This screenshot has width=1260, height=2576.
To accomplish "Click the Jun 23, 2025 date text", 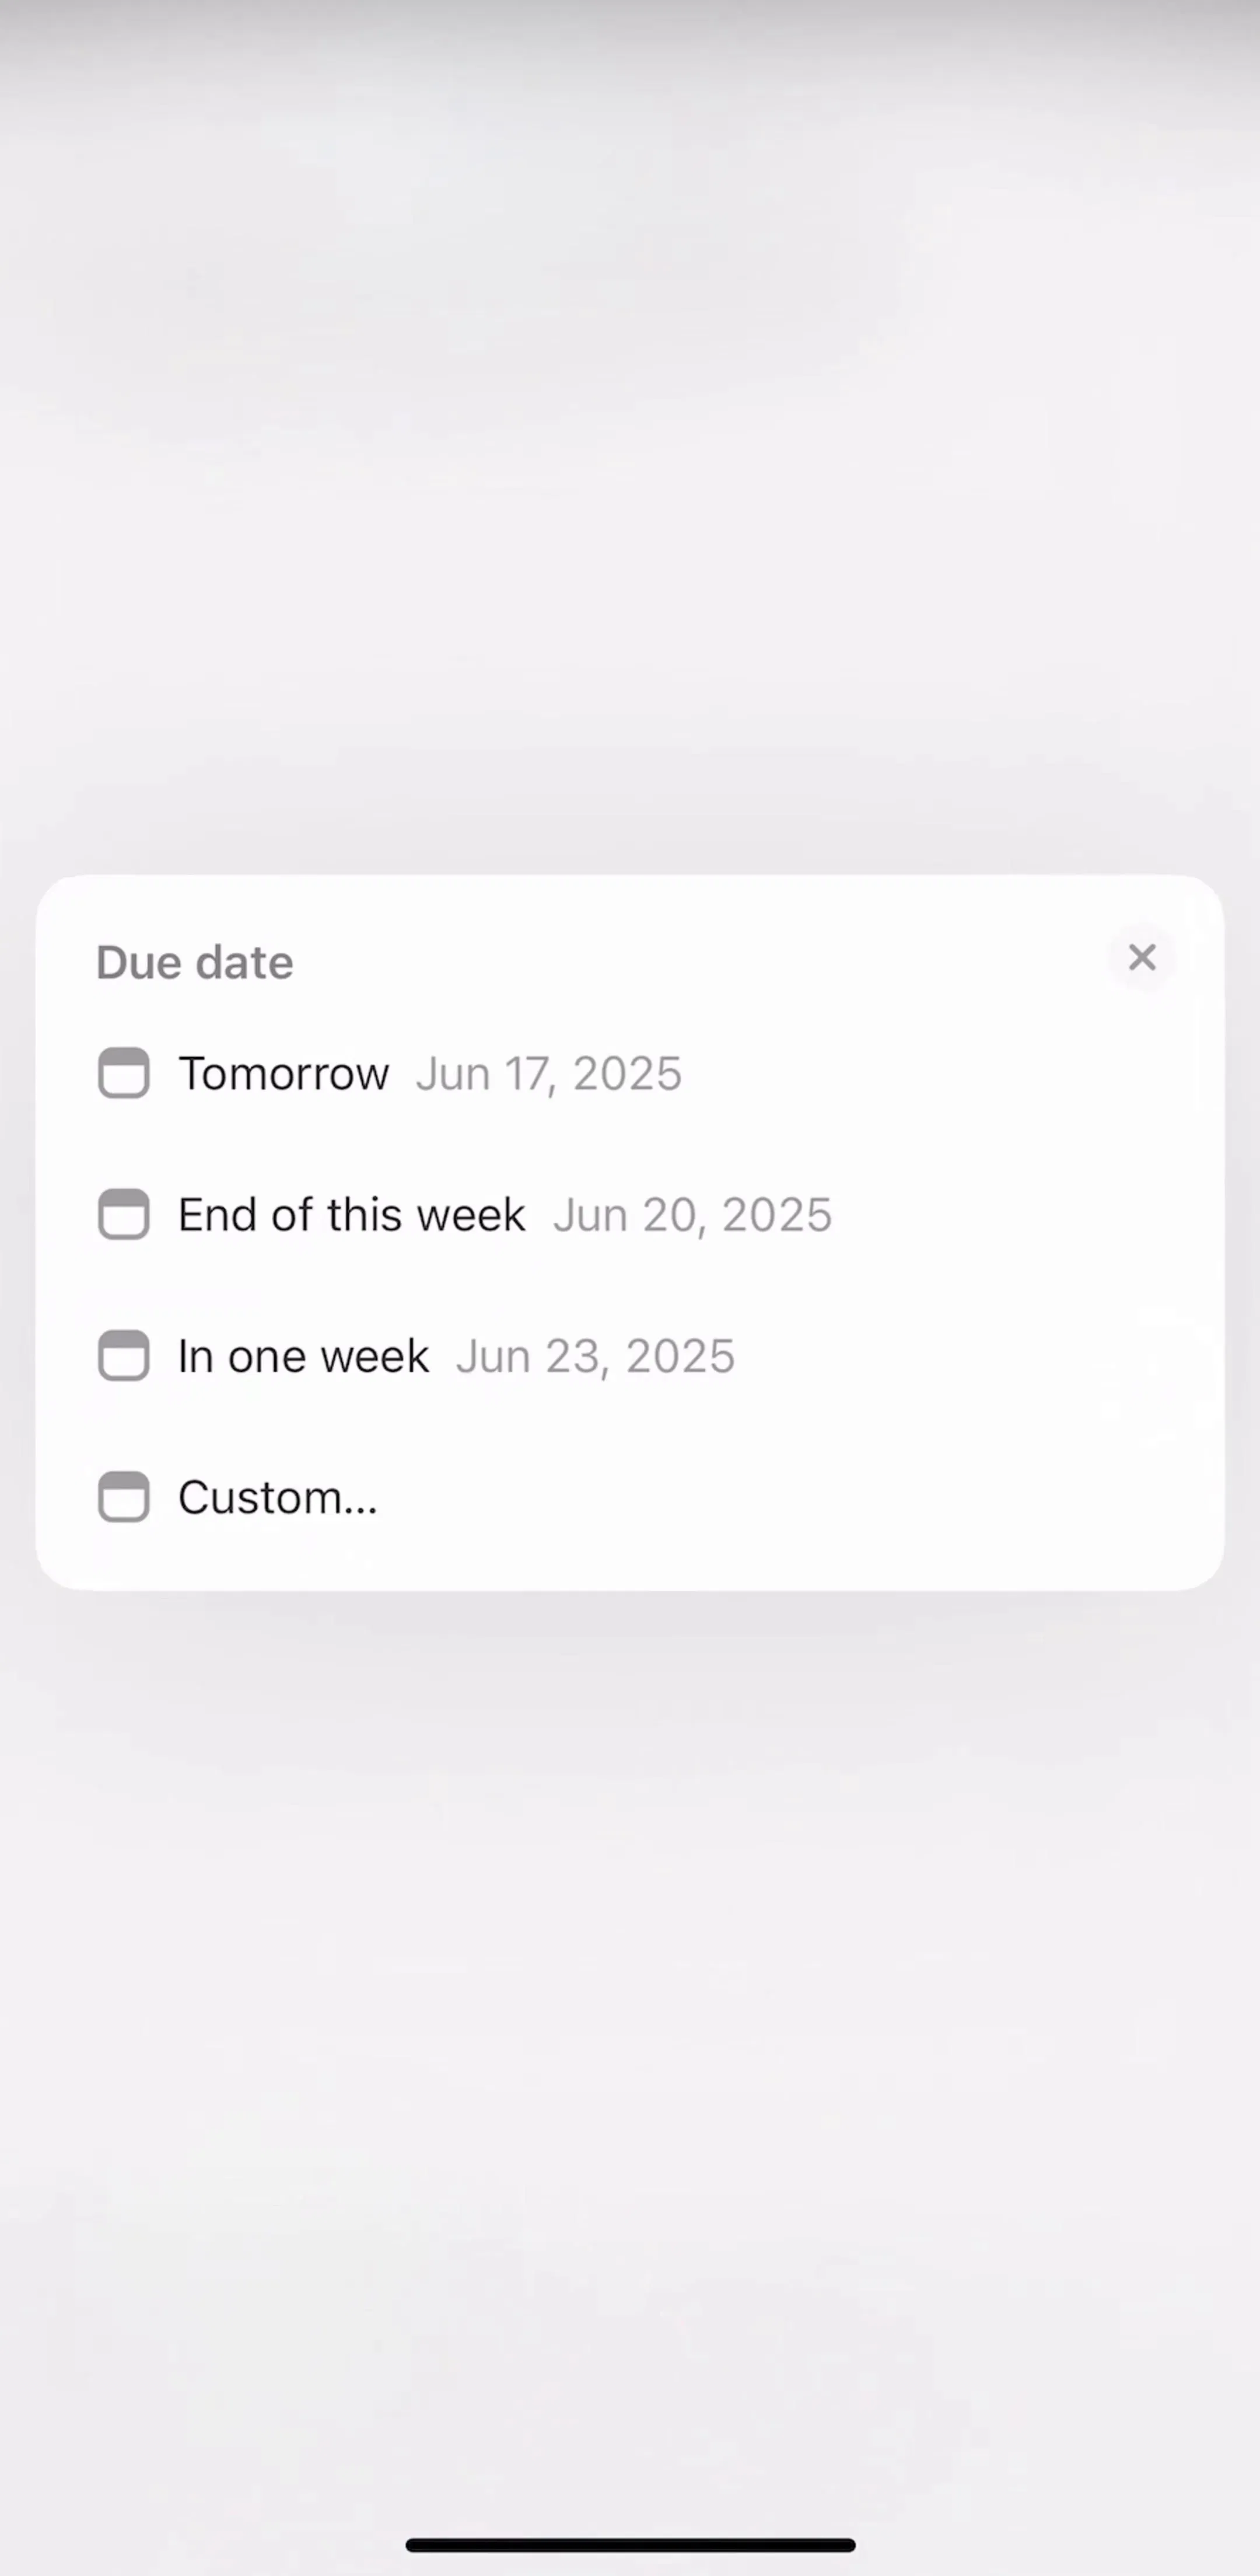I will click(x=596, y=1356).
